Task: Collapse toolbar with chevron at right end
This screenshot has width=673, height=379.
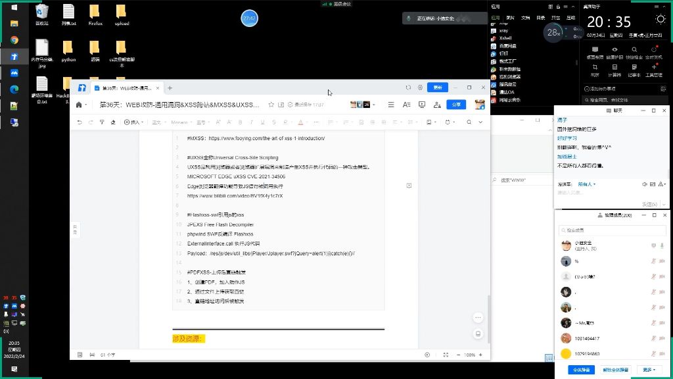Action: coord(480,122)
